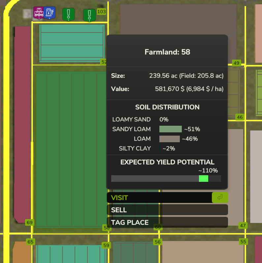Click the Sandy Loam color bar

(170, 129)
